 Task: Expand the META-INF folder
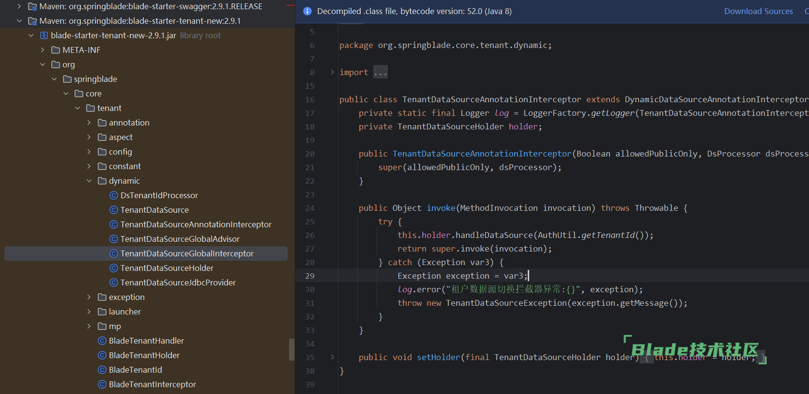pyautogui.click(x=43, y=50)
